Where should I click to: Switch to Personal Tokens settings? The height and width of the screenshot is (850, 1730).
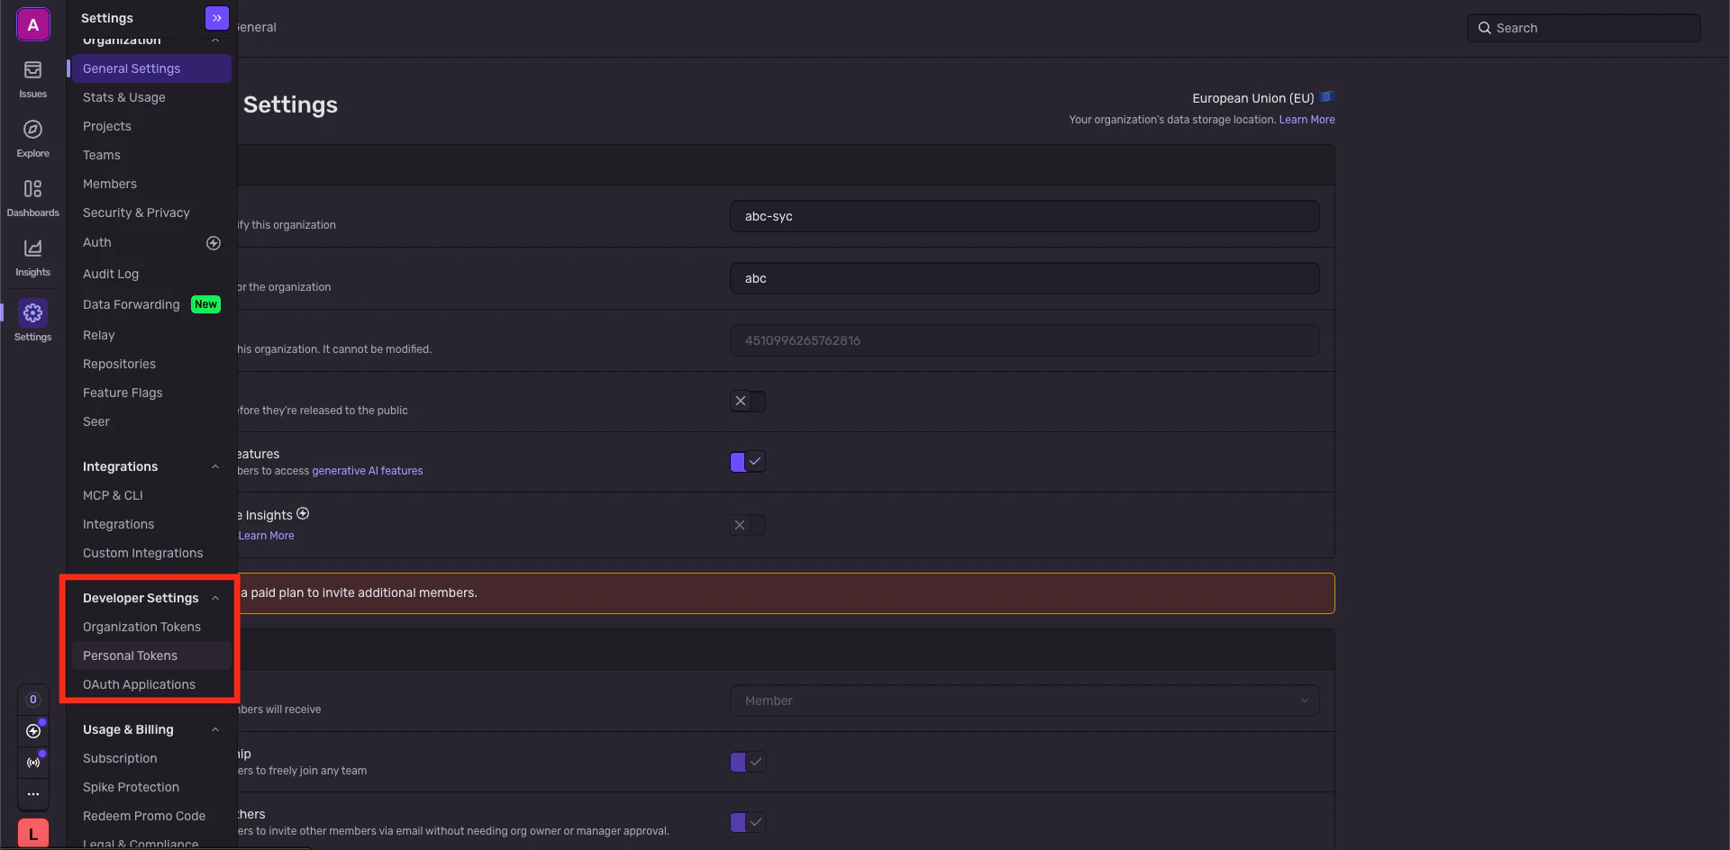point(130,656)
